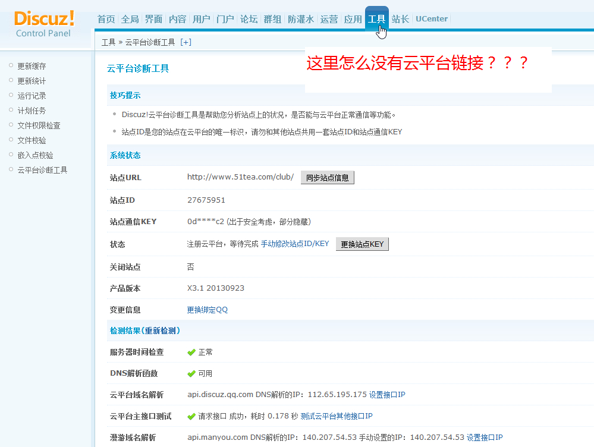The height and width of the screenshot is (447, 594).
Task: Select the 群组 menu
Action: 272,19
